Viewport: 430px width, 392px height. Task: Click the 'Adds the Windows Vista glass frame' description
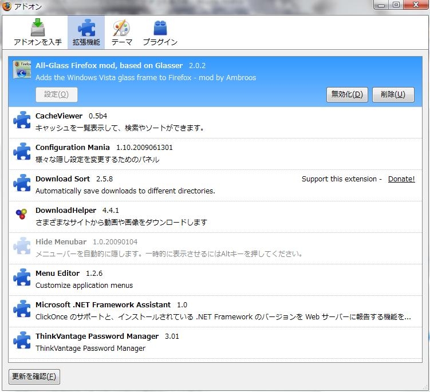point(145,78)
